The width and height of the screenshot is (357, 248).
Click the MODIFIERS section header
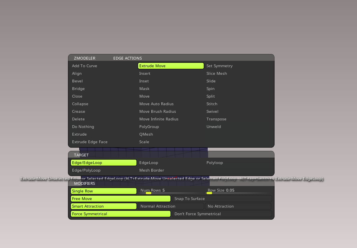[x=84, y=183]
